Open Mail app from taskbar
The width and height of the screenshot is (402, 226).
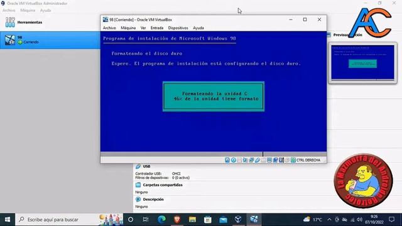(x=223, y=220)
